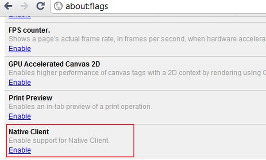This screenshot has height=160, width=266.
Task: Select the 'Native Client' heading
Action: point(29,132)
